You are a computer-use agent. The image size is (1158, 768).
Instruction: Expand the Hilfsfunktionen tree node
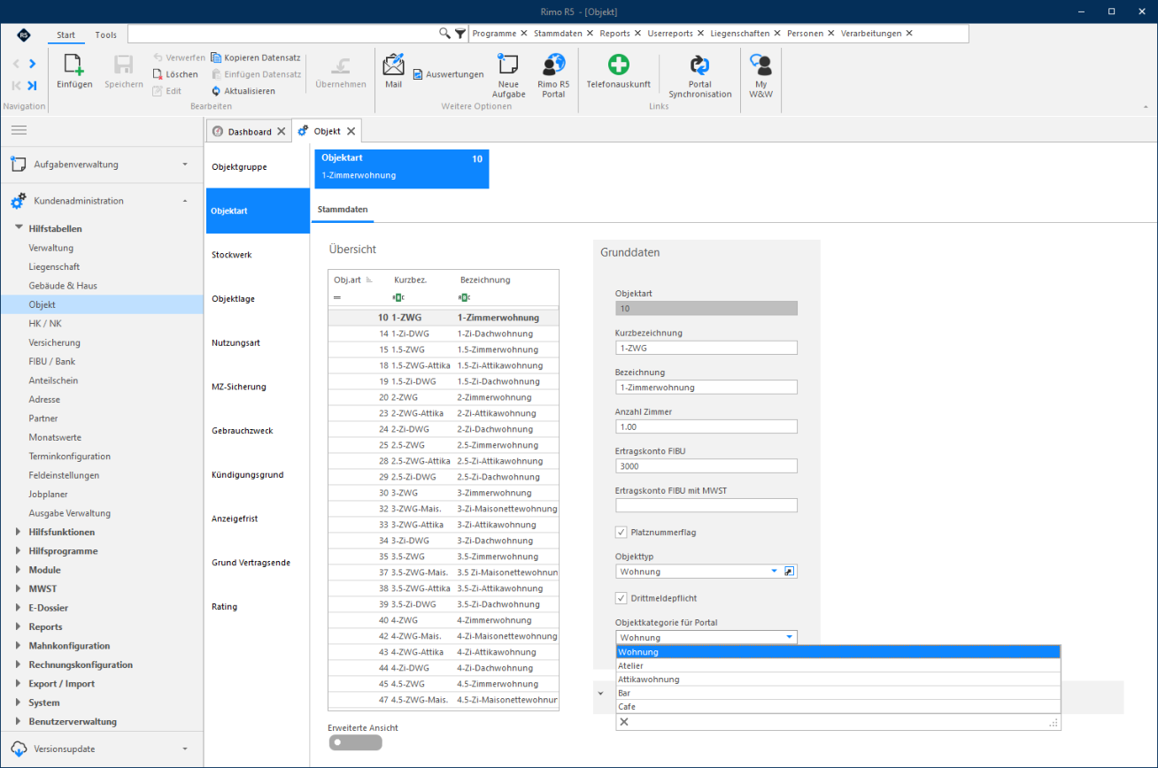pos(19,532)
